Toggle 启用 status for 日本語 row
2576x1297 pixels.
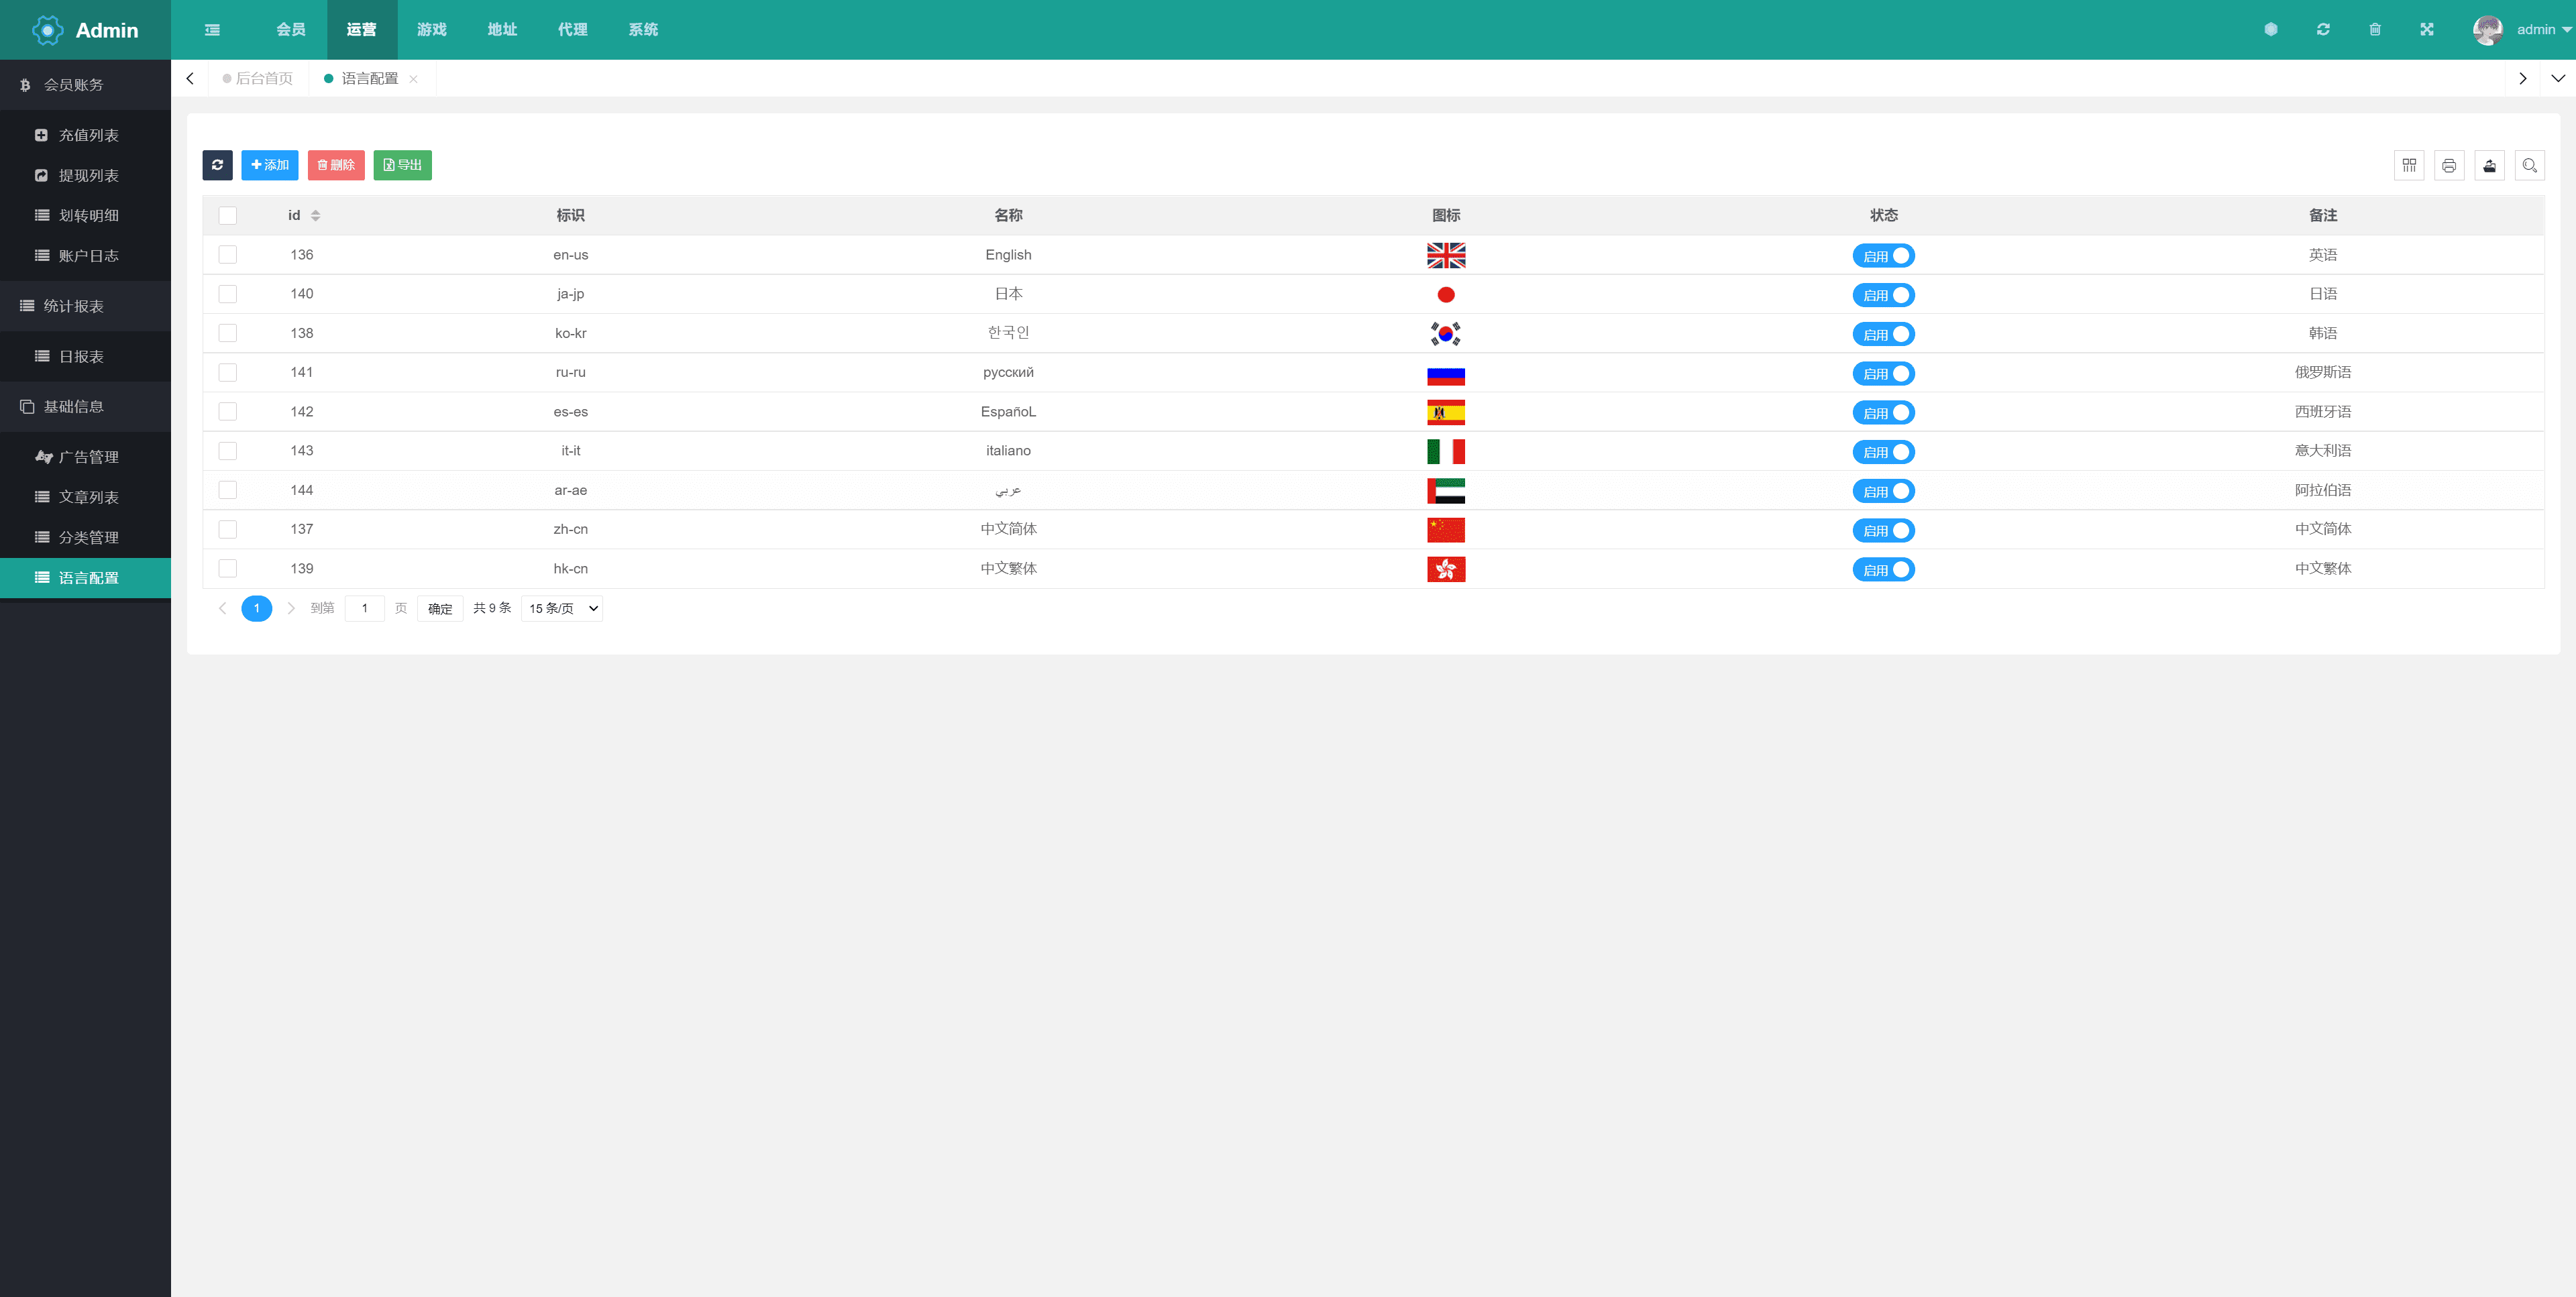click(1884, 294)
